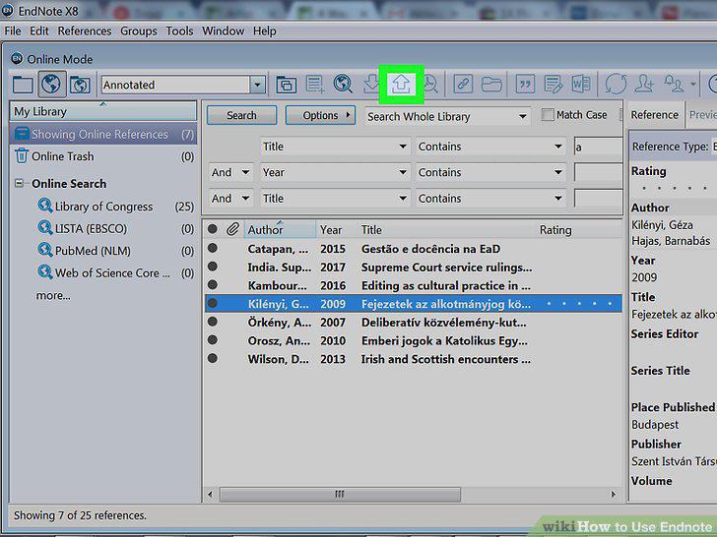Set rating dots in the Reference panel
Image resolution: width=717 pixels, height=537 pixels.
tap(674, 188)
